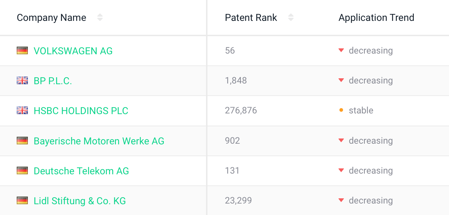
Task: Open the BP P.L.C. company link
Action: tap(53, 81)
